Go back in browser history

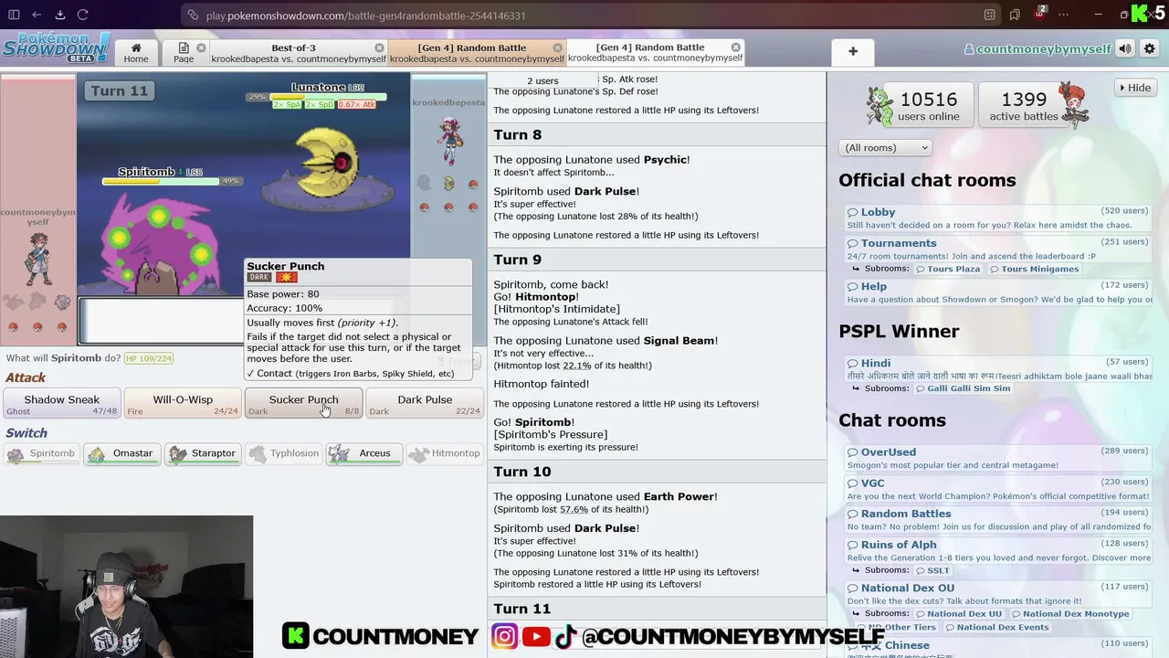coord(37,15)
